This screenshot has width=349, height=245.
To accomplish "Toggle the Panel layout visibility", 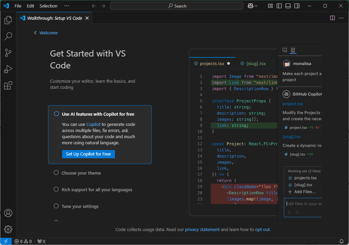I will (288, 6).
